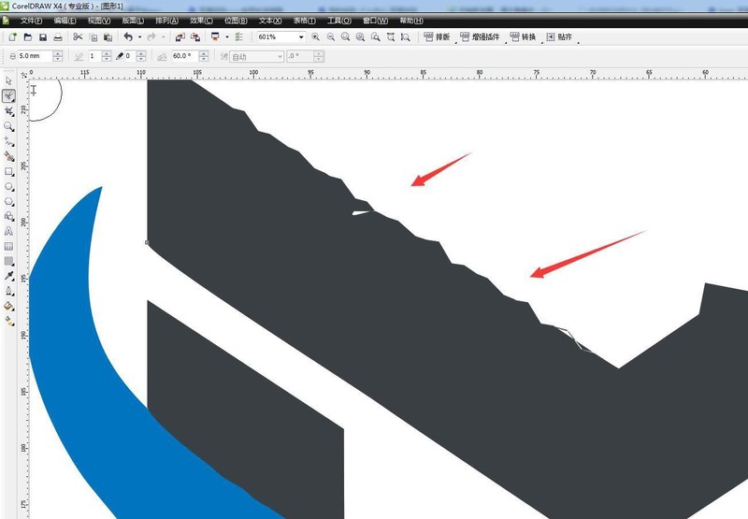Open the zoom level 601% dropdown
This screenshot has width=748, height=519.
301,36
